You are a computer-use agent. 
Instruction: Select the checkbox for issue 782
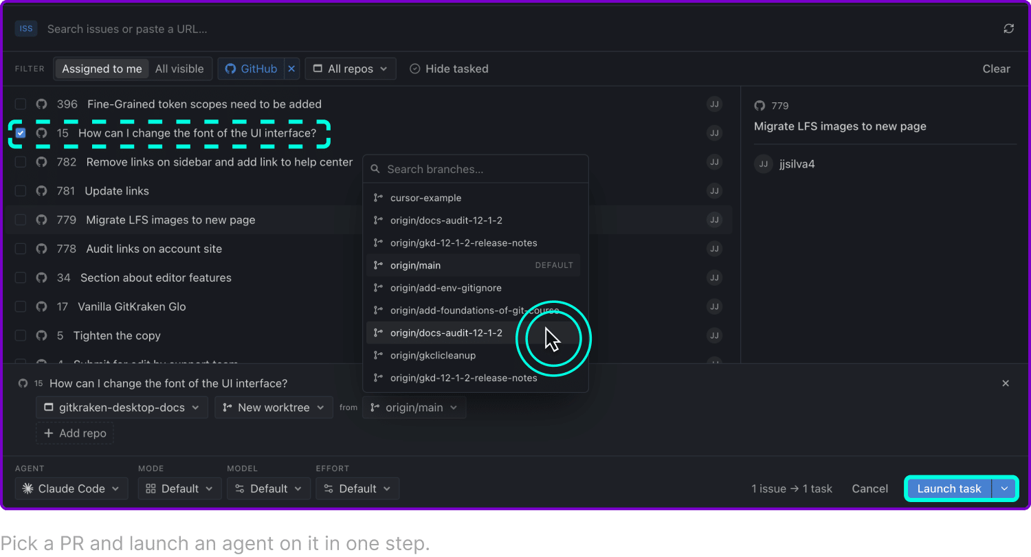pyautogui.click(x=21, y=162)
